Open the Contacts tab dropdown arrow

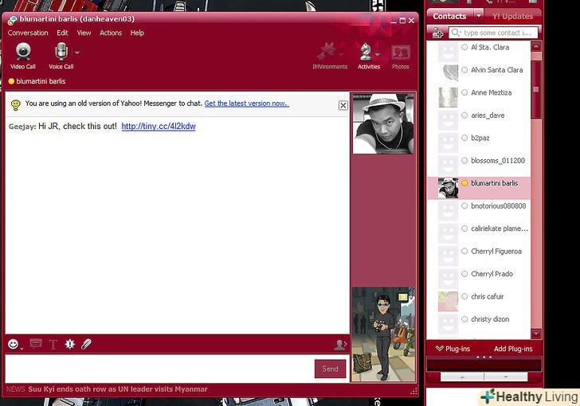[x=479, y=16]
